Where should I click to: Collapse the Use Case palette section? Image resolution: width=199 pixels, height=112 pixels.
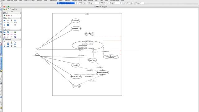pos(20,18)
